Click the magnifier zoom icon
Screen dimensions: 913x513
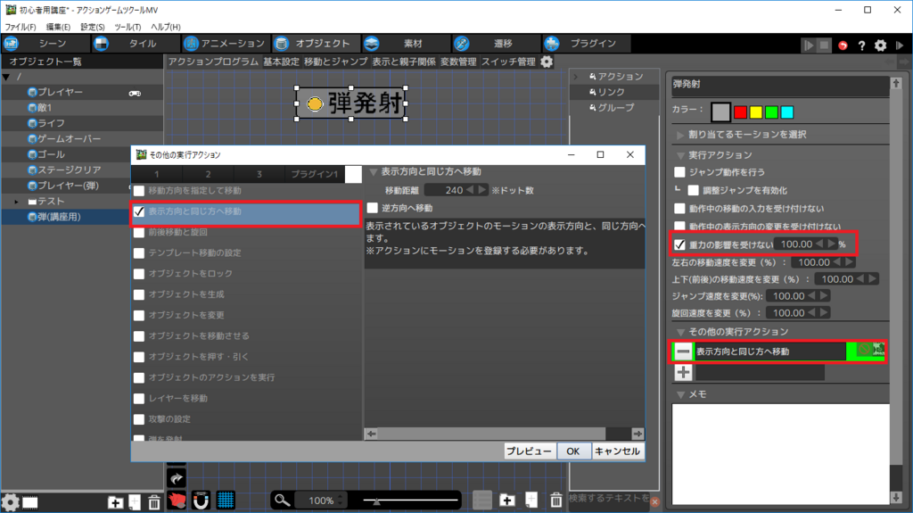(x=282, y=501)
